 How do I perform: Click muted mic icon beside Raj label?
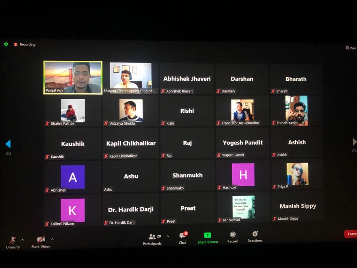click(163, 156)
